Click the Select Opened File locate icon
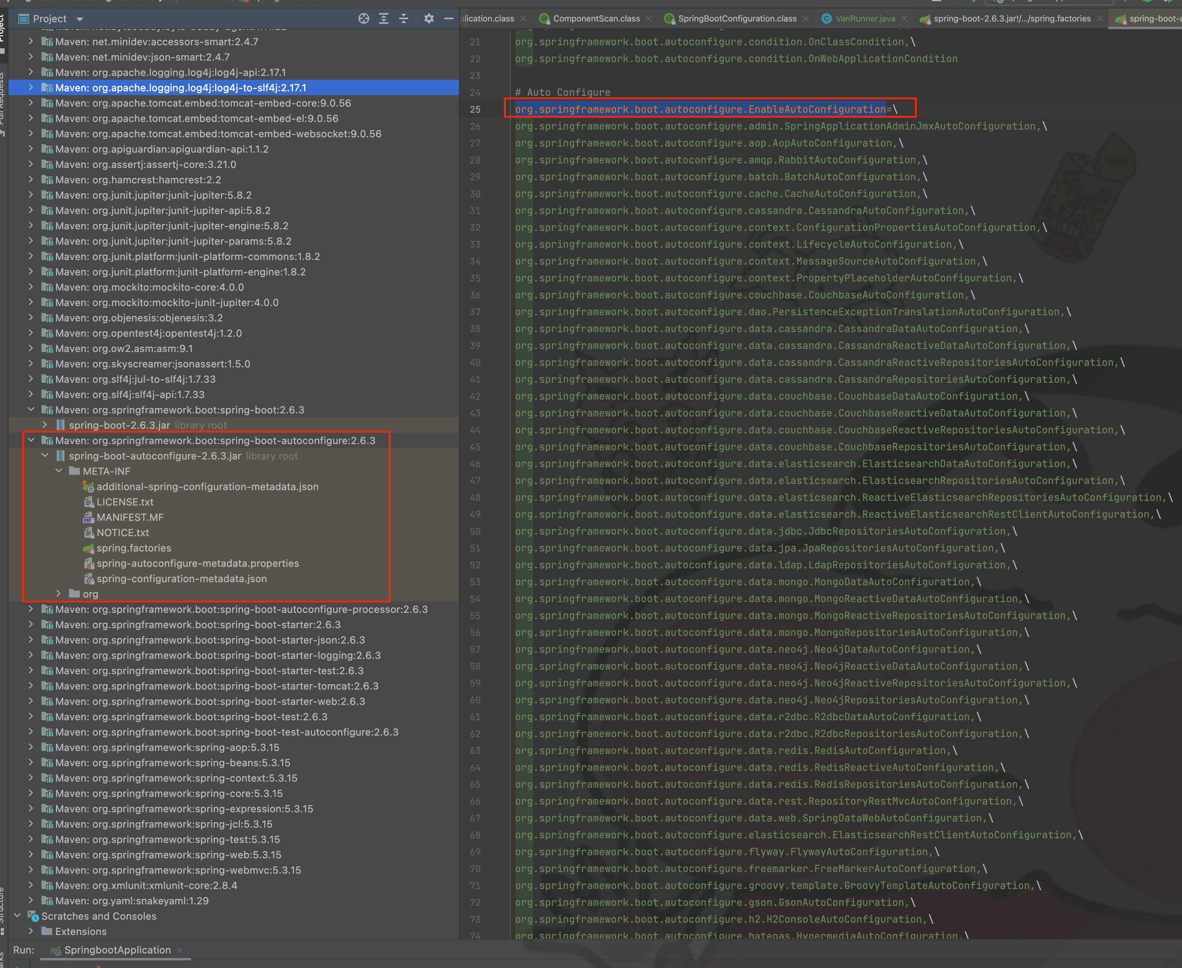This screenshot has height=968, width=1182. 364,18
